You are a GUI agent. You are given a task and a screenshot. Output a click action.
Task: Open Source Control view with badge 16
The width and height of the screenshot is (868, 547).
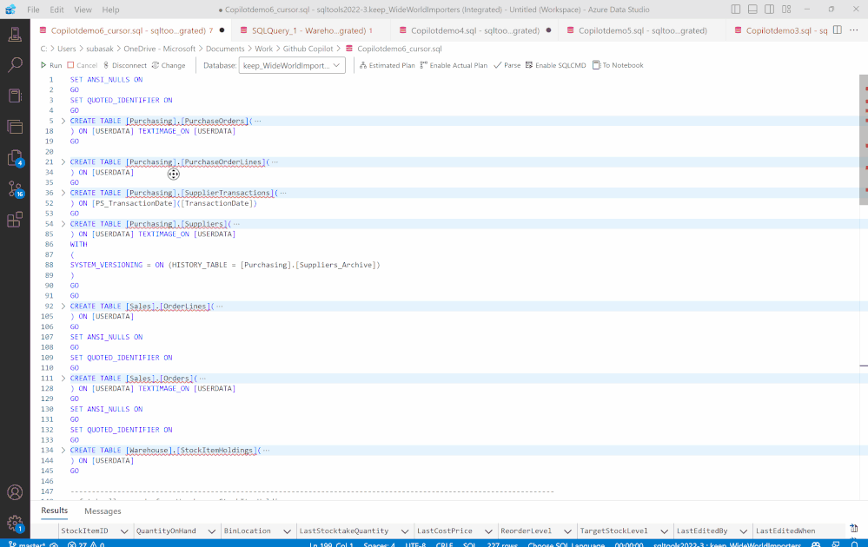[x=15, y=189]
